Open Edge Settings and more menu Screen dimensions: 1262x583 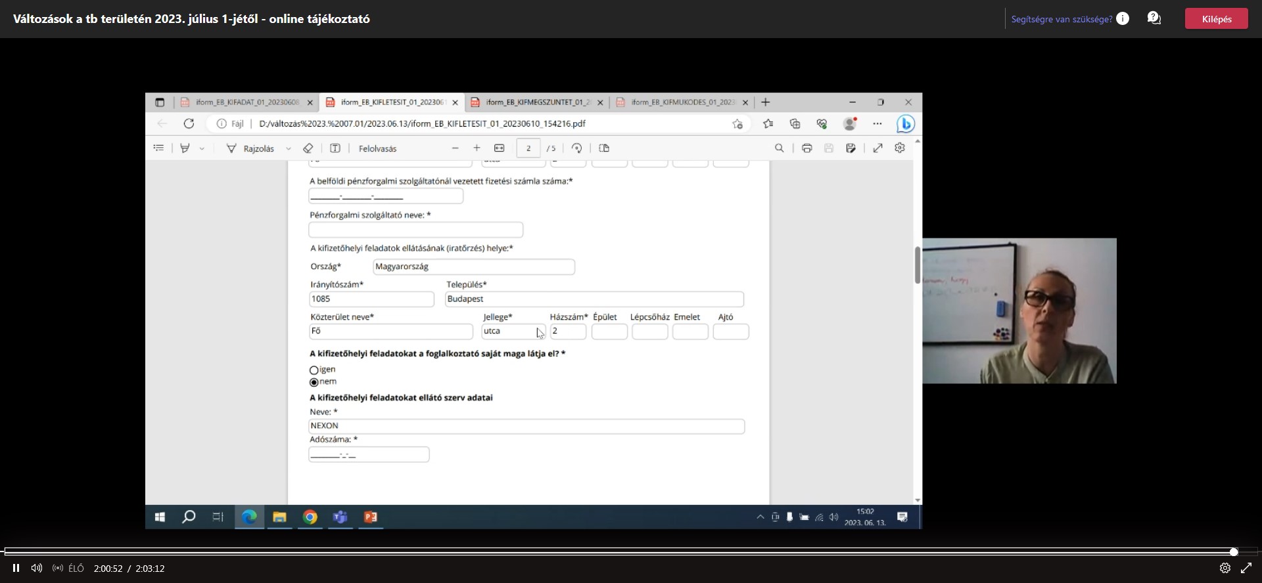pyautogui.click(x=877, y=123)
